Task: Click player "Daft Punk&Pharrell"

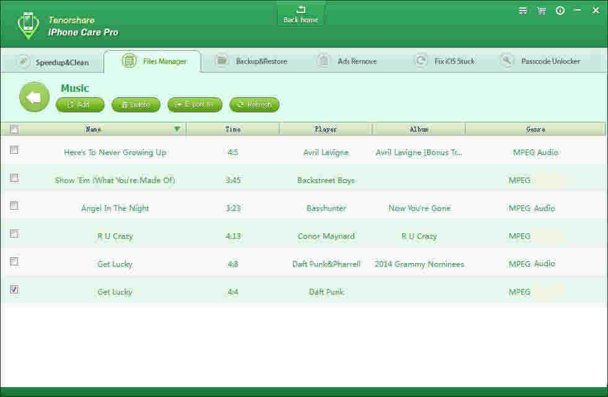Action: 326,264
